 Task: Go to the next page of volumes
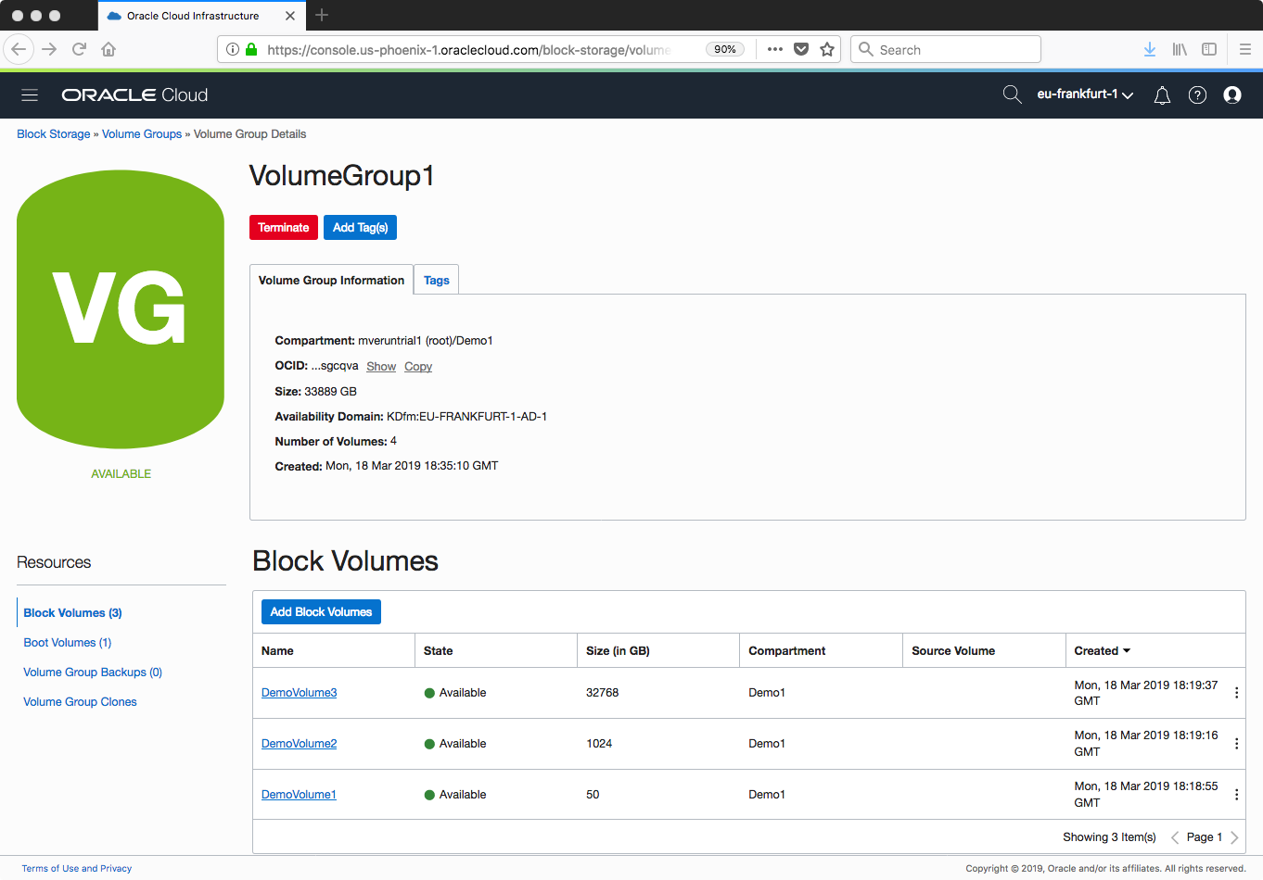tap(1234, 837)
